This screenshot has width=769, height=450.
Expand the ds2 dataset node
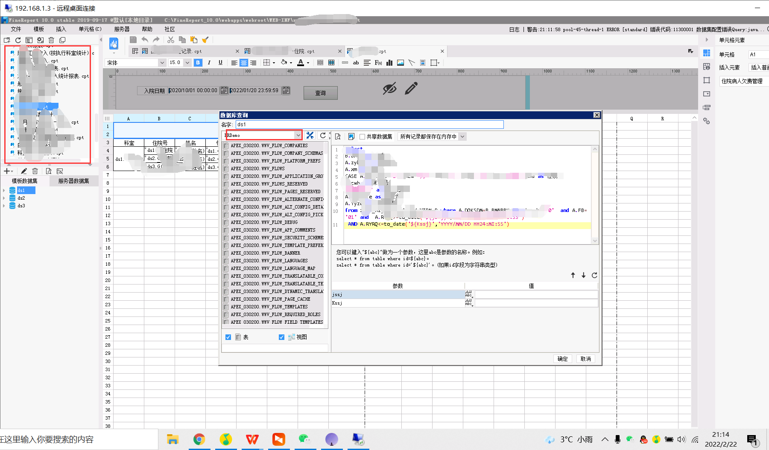click(4, 198)
